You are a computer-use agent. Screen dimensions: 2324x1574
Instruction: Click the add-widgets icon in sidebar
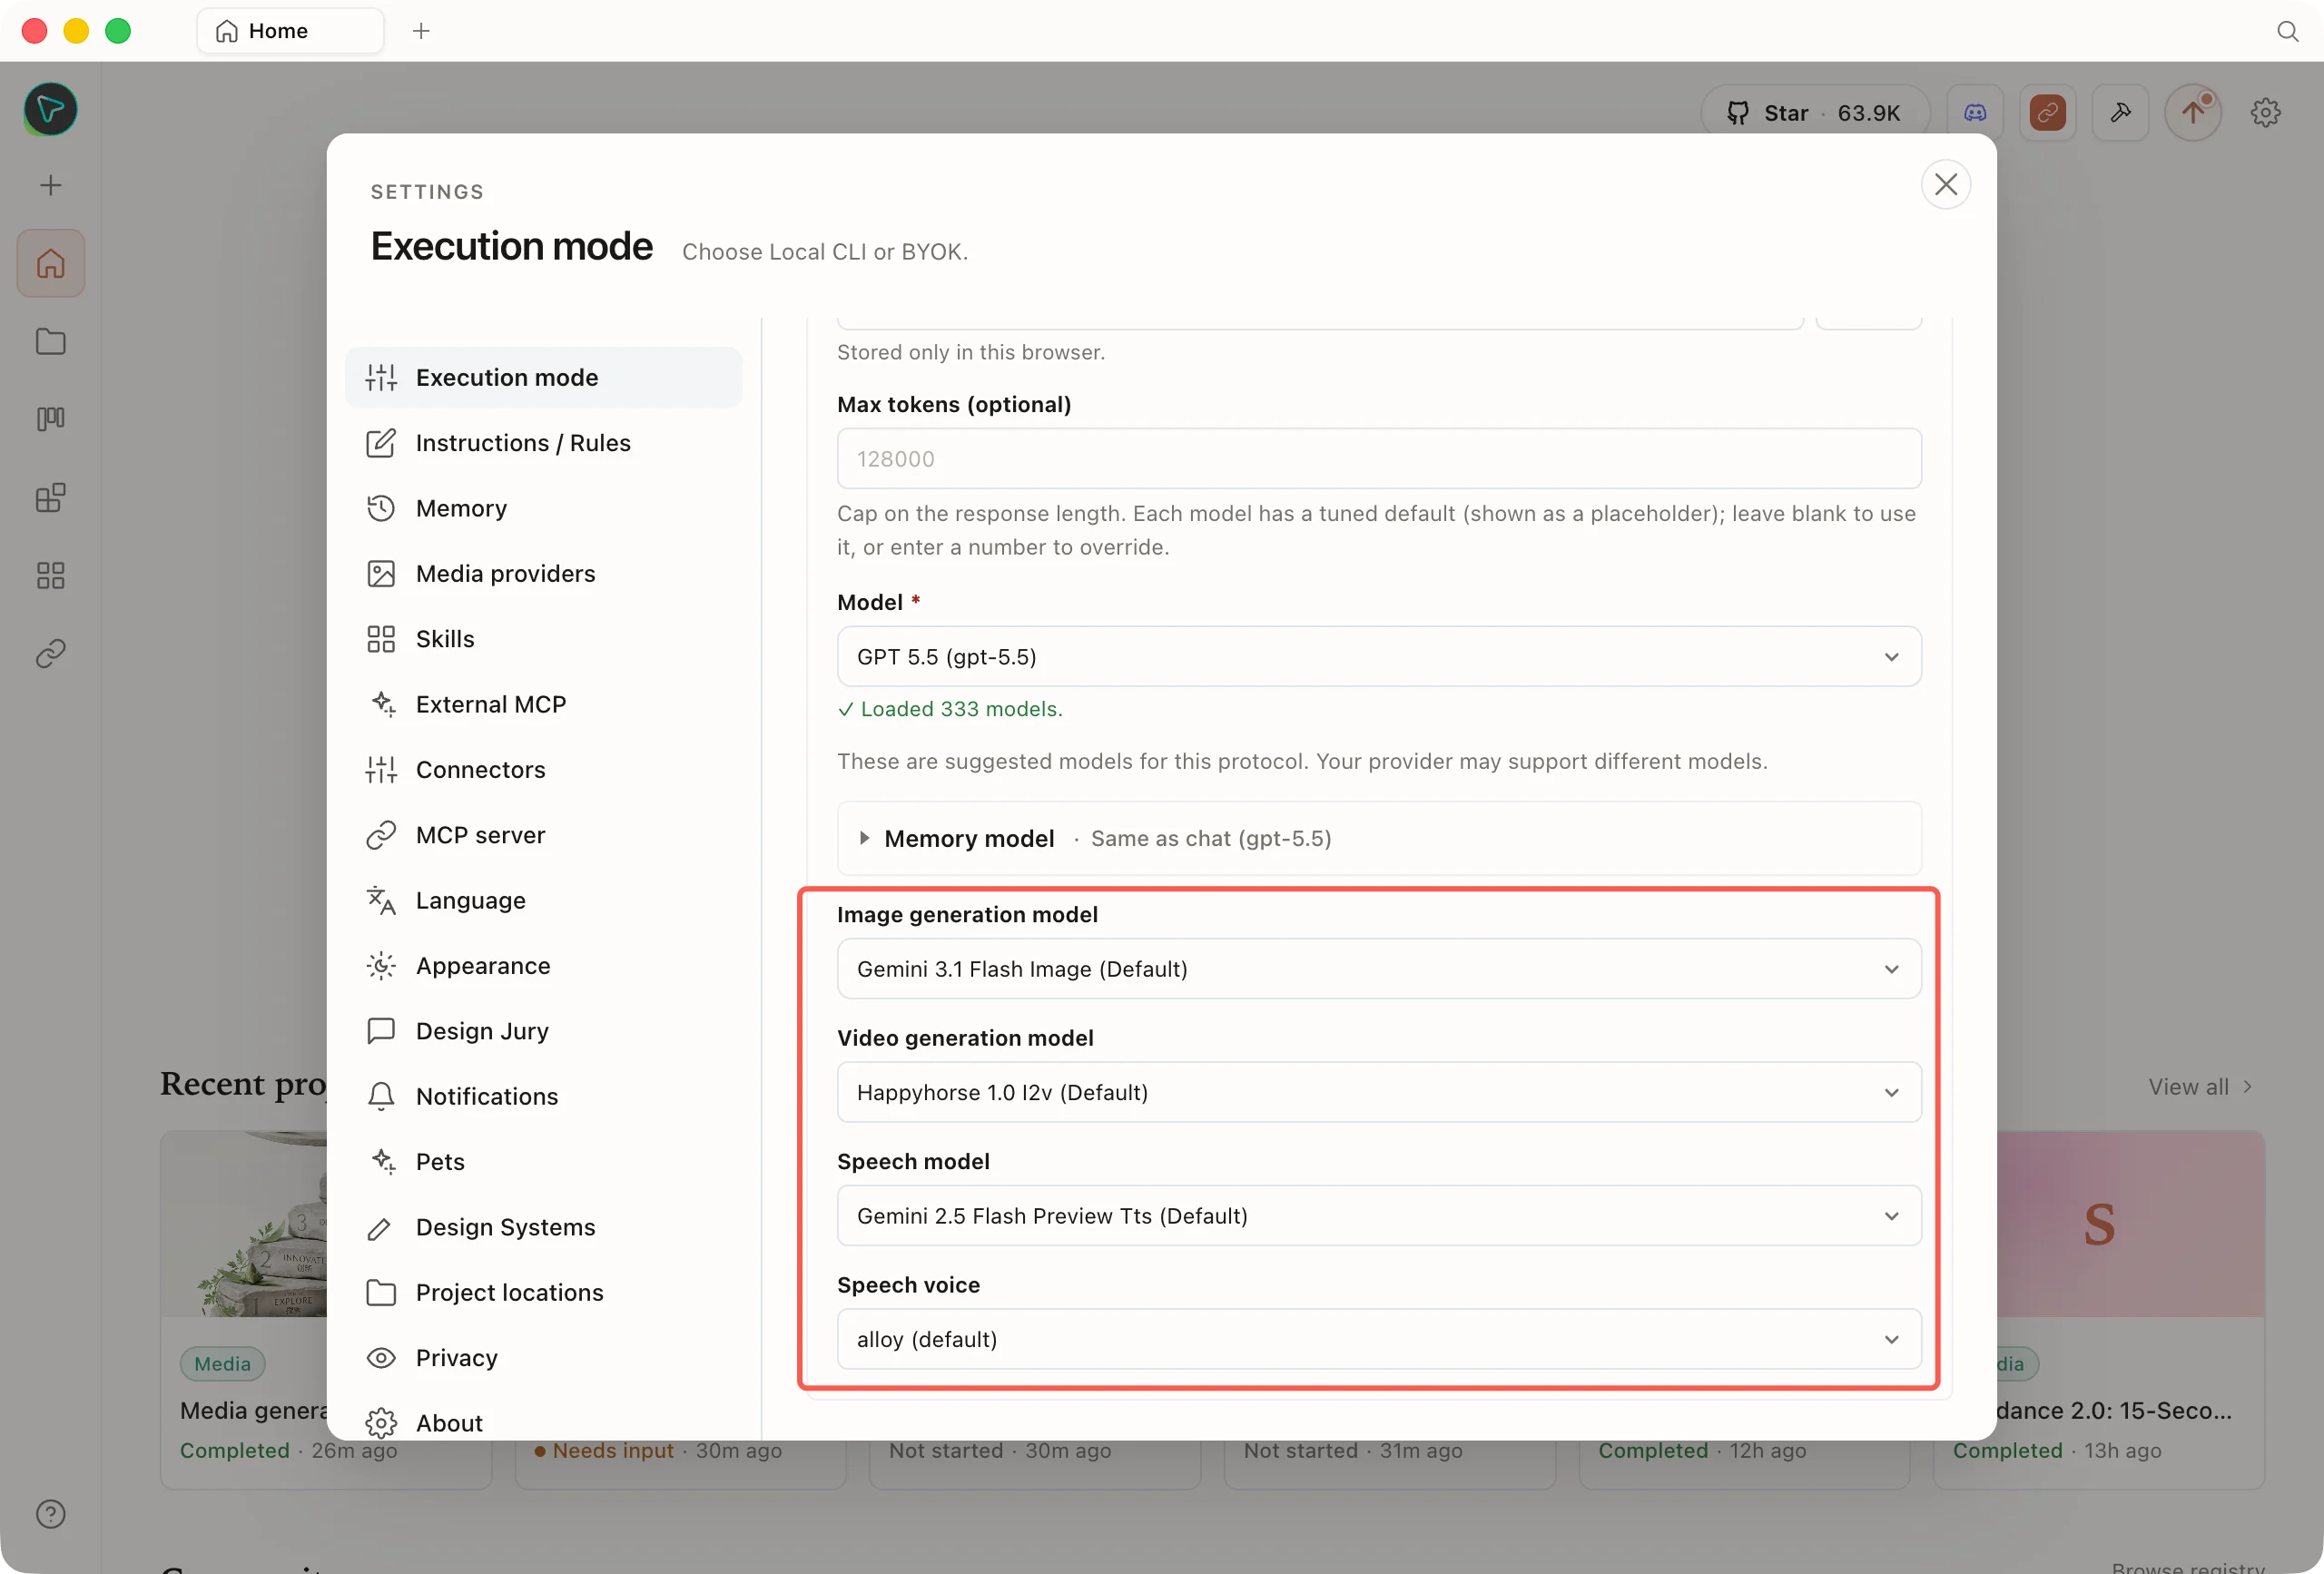pyautogui.click(x=50, y=497)
